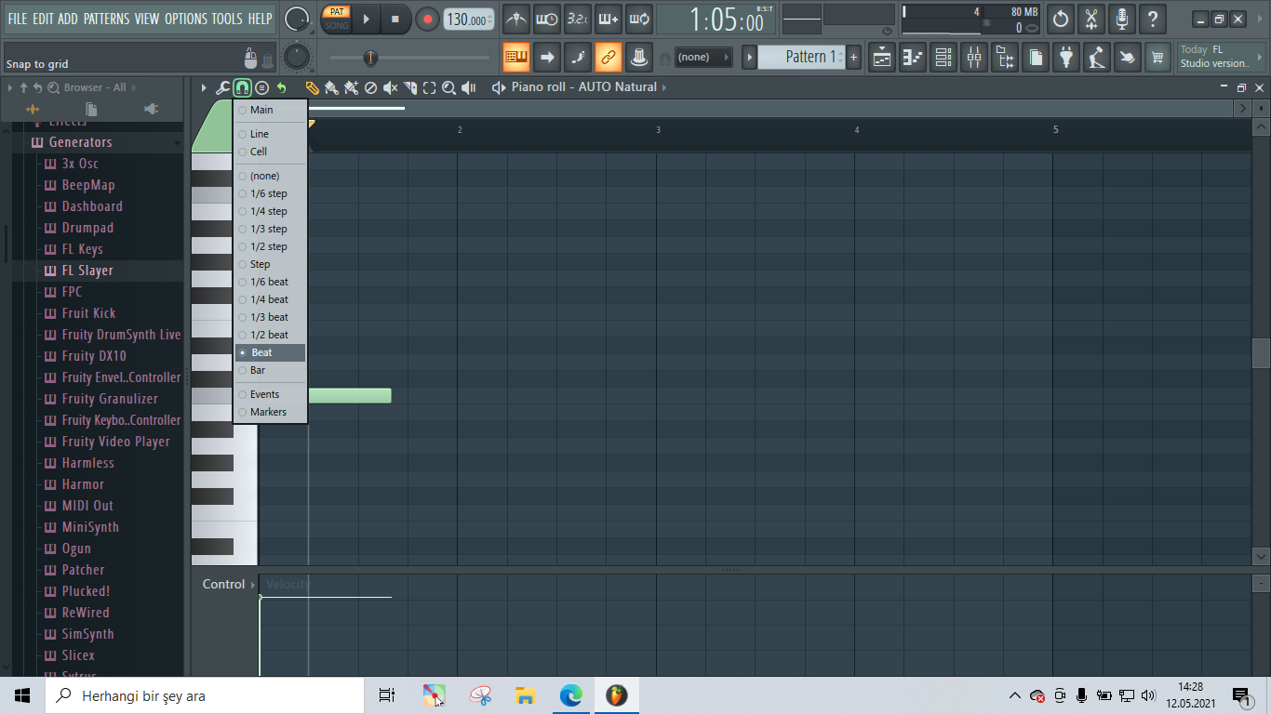Screen dimensions: 1271x714
Task: Pick the Zoom tool in piano roll
Action: point(448,87)
